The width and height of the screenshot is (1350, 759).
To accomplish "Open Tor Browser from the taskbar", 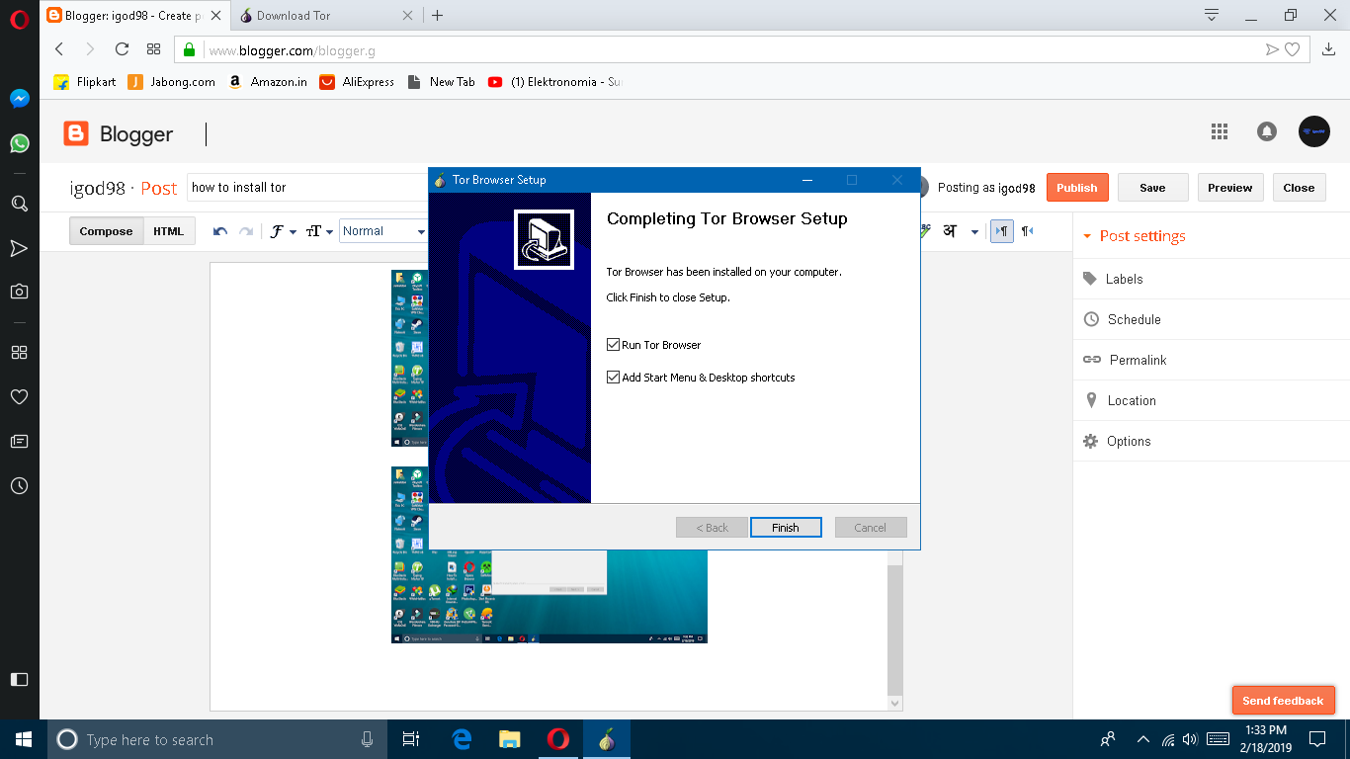I will coord(606,738).
